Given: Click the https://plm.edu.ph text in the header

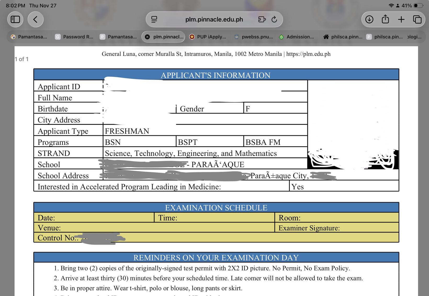Looking at the screenshot, I should coord(308,54).
